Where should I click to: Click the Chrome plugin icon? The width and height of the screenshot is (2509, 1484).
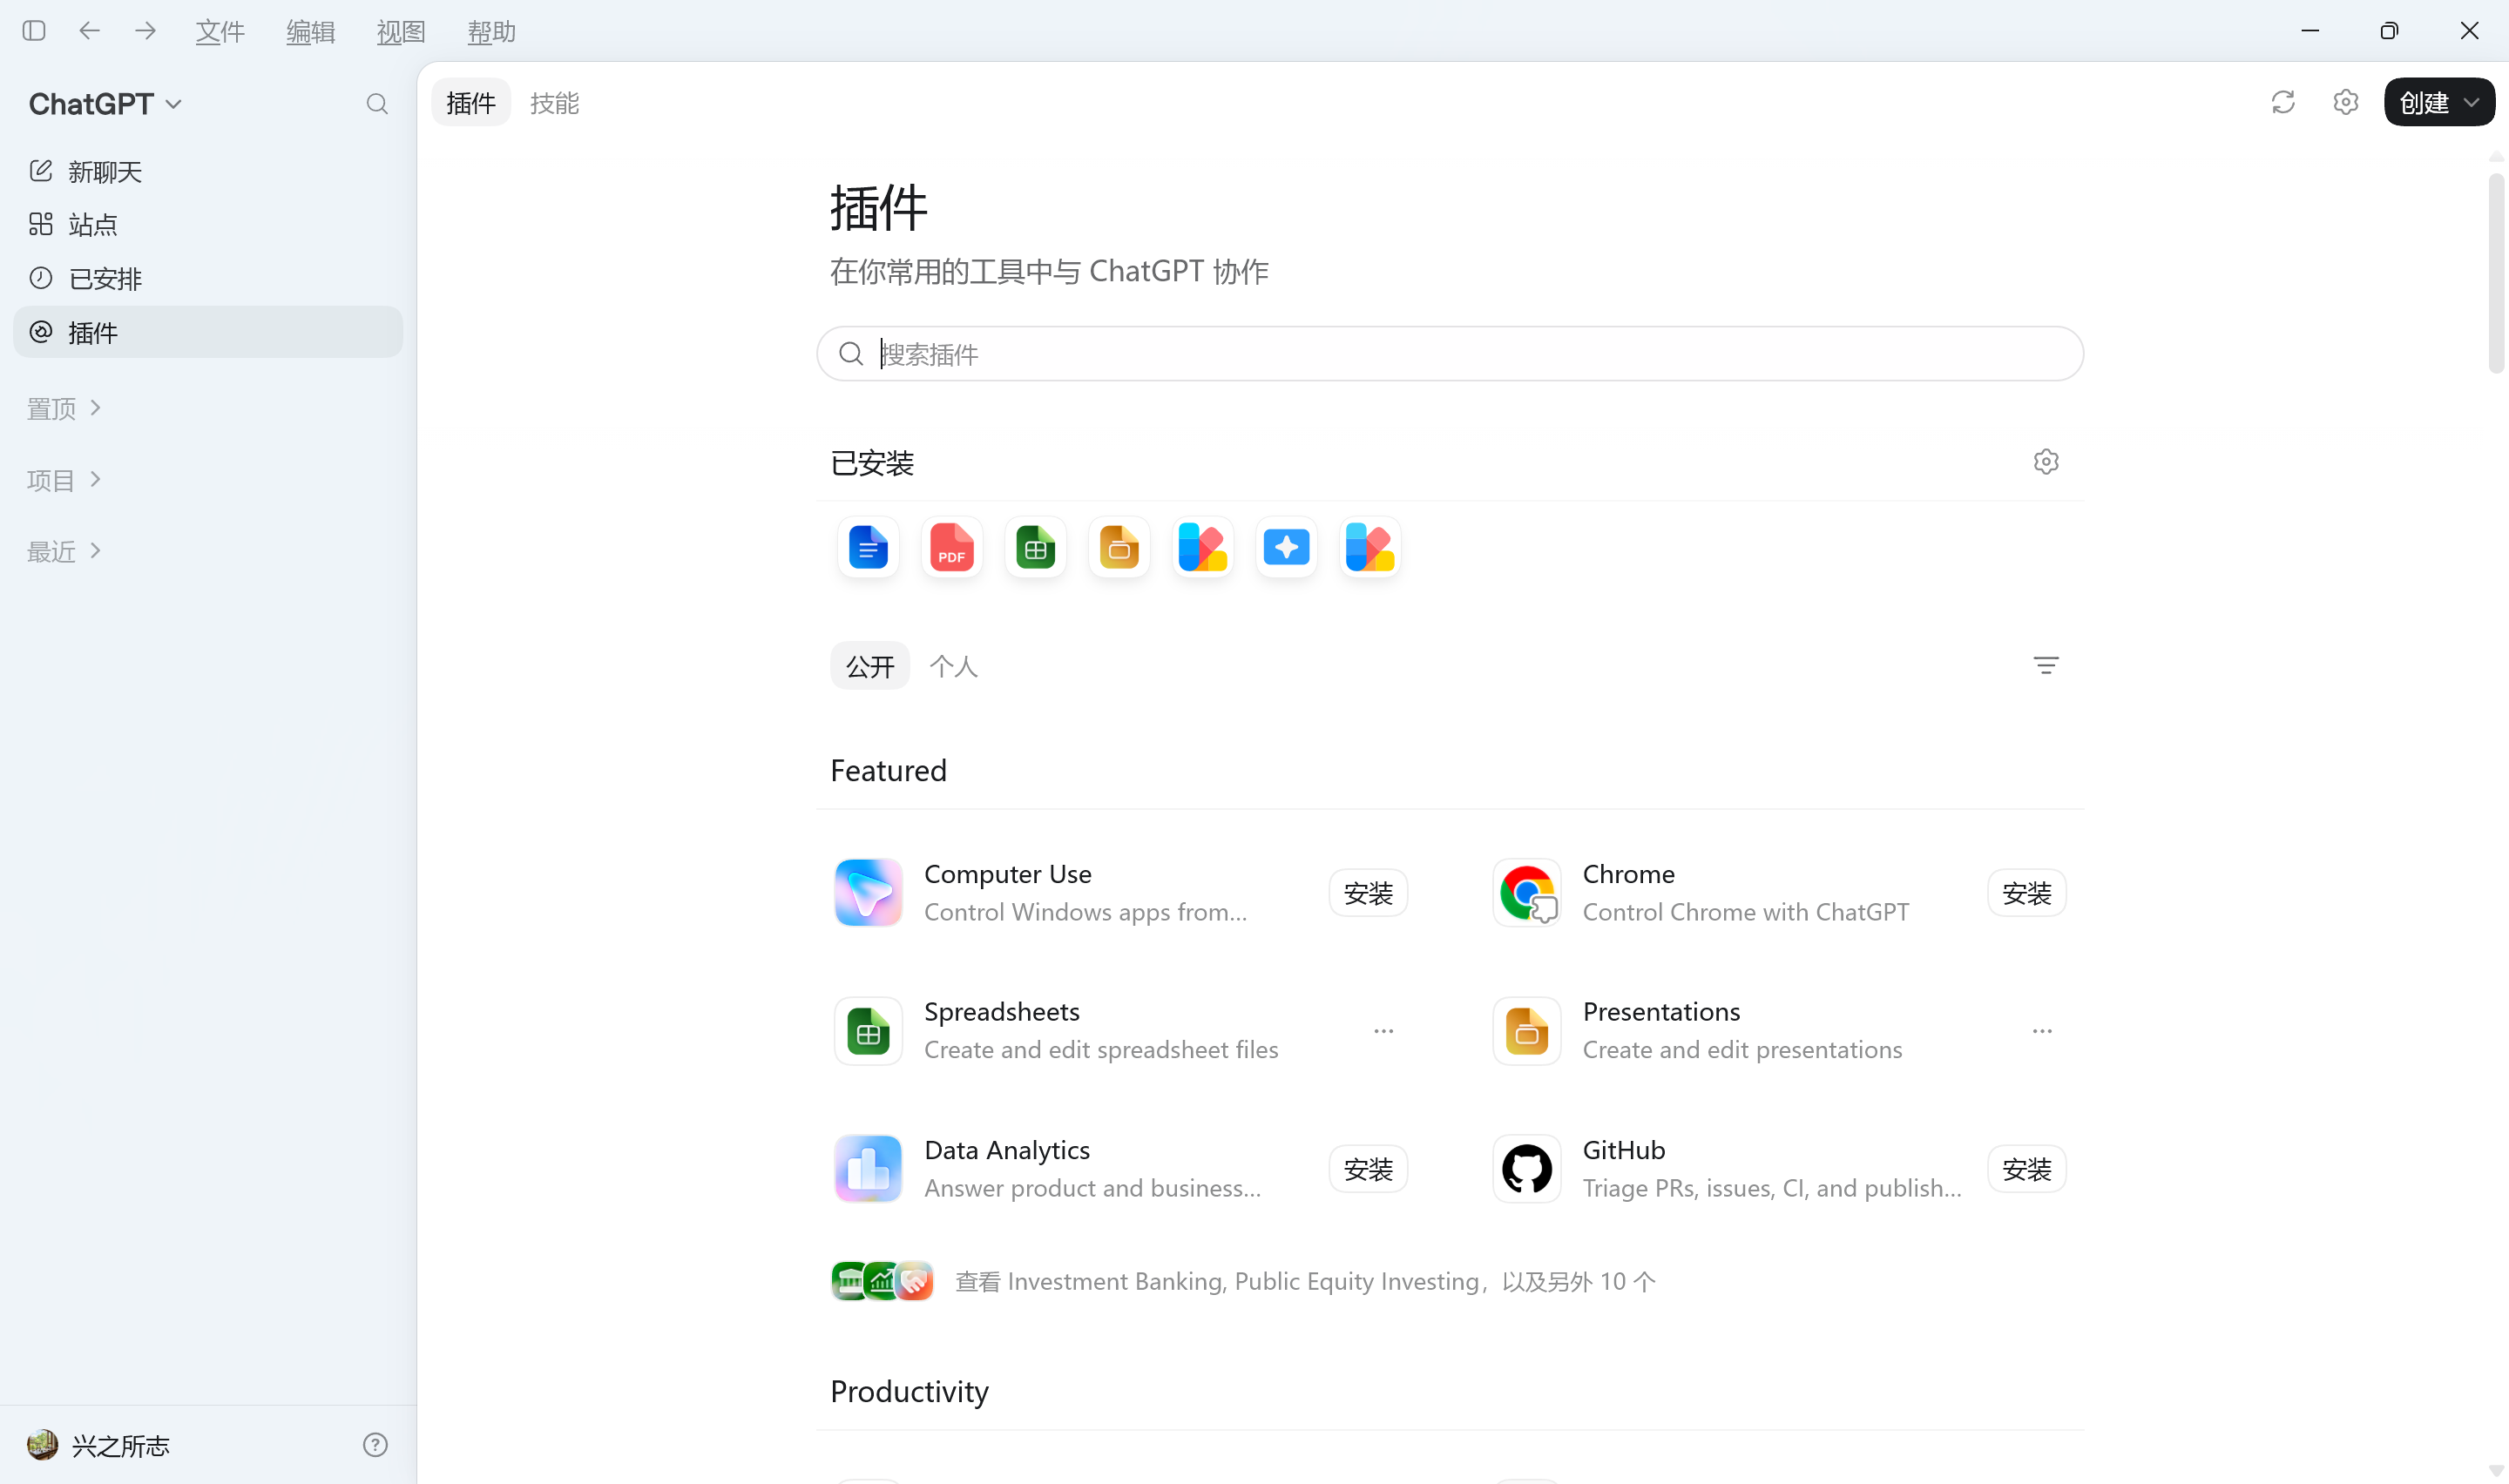[1527, 892]
